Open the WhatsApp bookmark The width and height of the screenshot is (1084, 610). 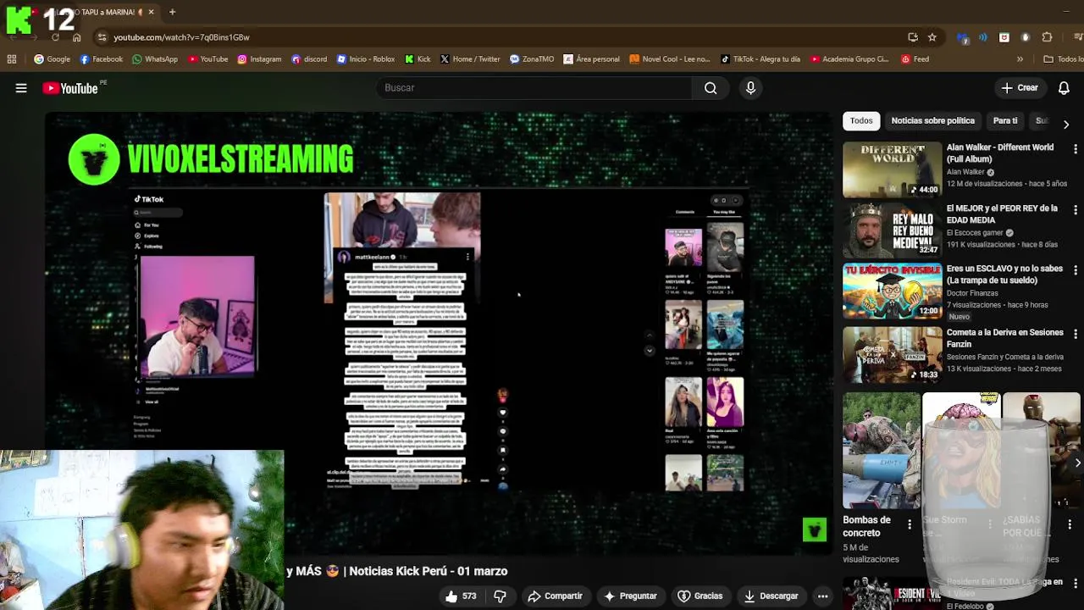click(x=154, y=59)
